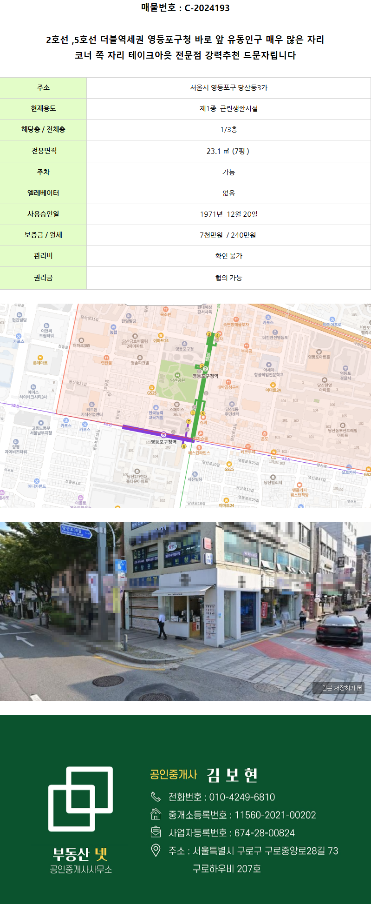Click the 부동산 넷 overlapping squares logo

[x=81, y=798]
